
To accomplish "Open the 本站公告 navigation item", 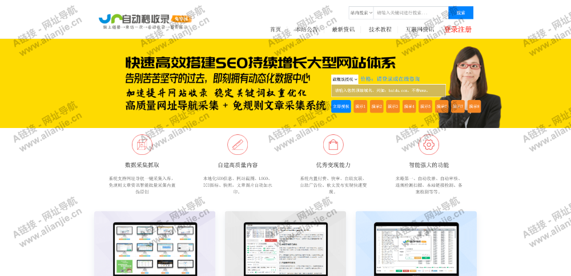I will (307, 30).
